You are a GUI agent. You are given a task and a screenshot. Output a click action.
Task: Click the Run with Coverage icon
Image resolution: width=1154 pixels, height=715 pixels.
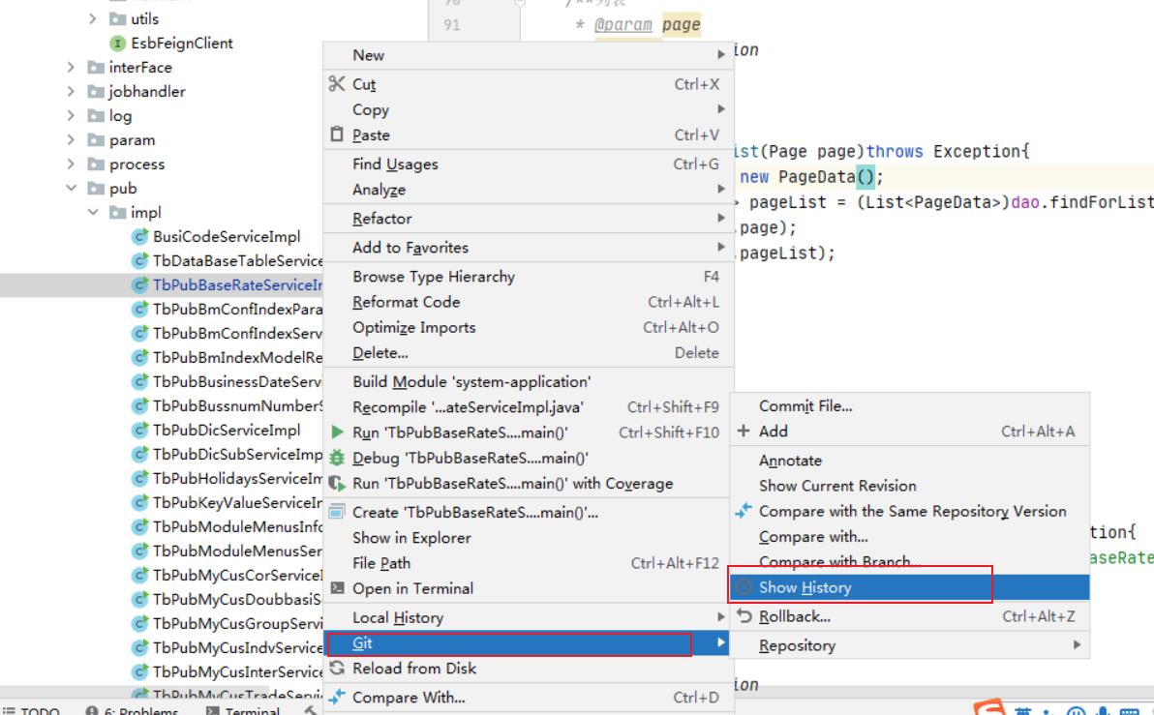[x=337, y=484]
